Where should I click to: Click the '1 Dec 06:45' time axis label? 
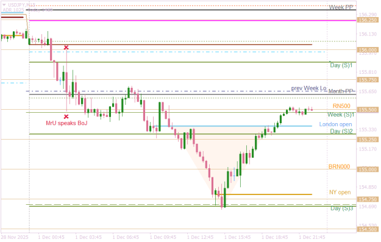(x=126, y=237)
